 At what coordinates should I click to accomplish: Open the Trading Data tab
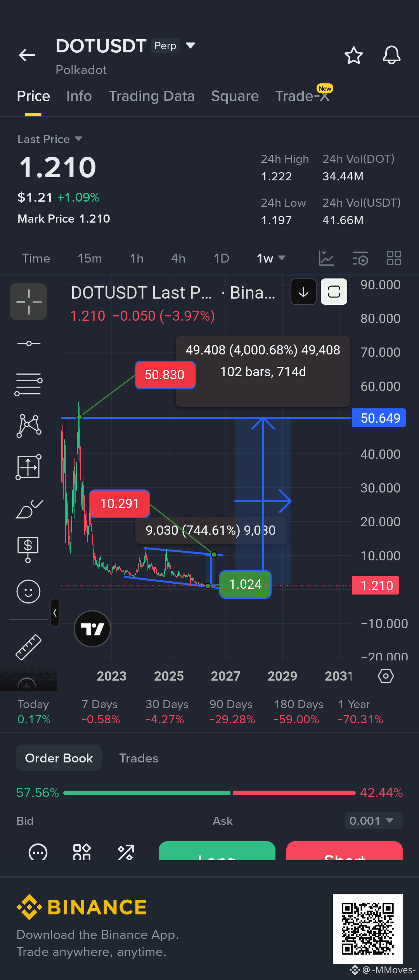tap(152, 96)
